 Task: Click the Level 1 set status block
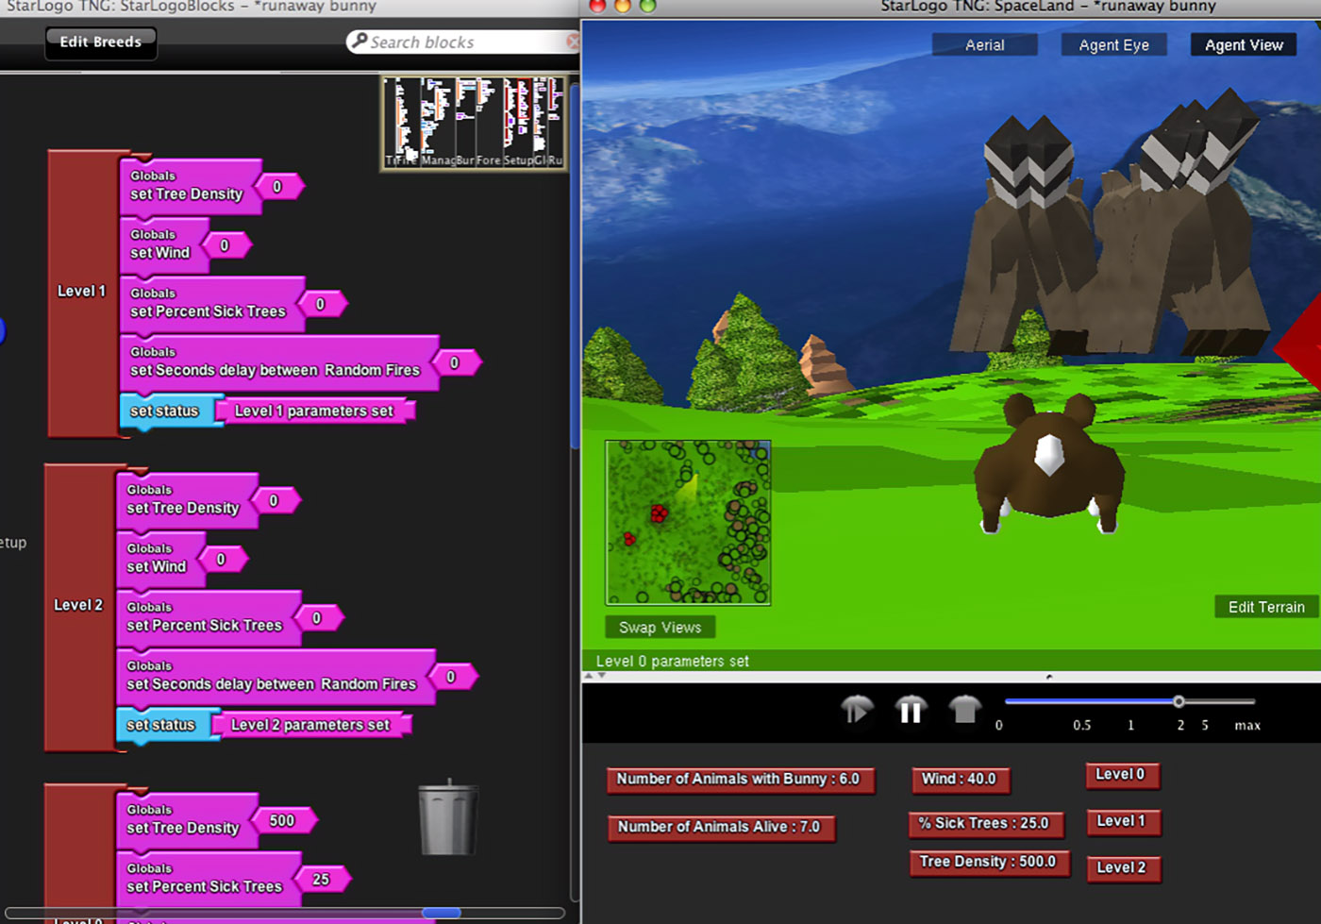tap(167, 411)
